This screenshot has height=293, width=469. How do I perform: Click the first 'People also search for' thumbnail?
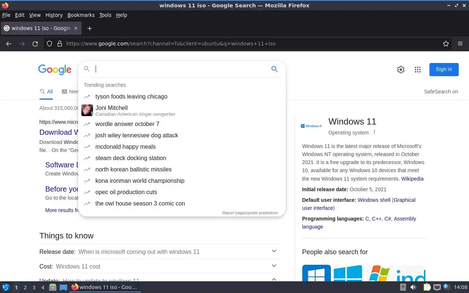(x=316, y=273)
